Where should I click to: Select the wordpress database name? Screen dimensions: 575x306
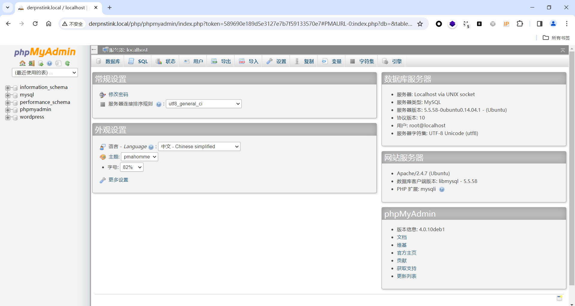[x=32, y=117]
